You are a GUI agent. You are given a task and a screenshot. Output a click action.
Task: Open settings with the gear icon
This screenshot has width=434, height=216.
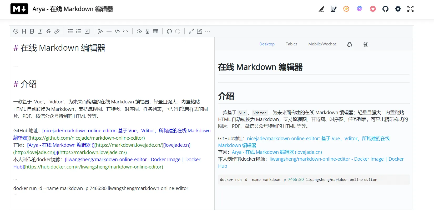coord(398,9)
